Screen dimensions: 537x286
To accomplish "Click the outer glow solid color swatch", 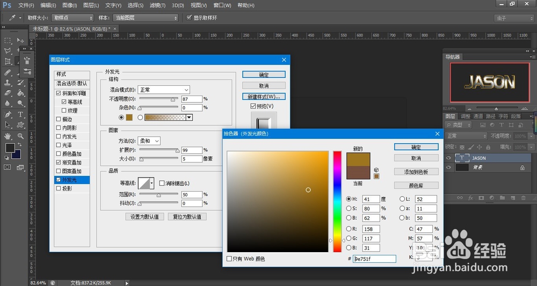I will coord(129,118).
